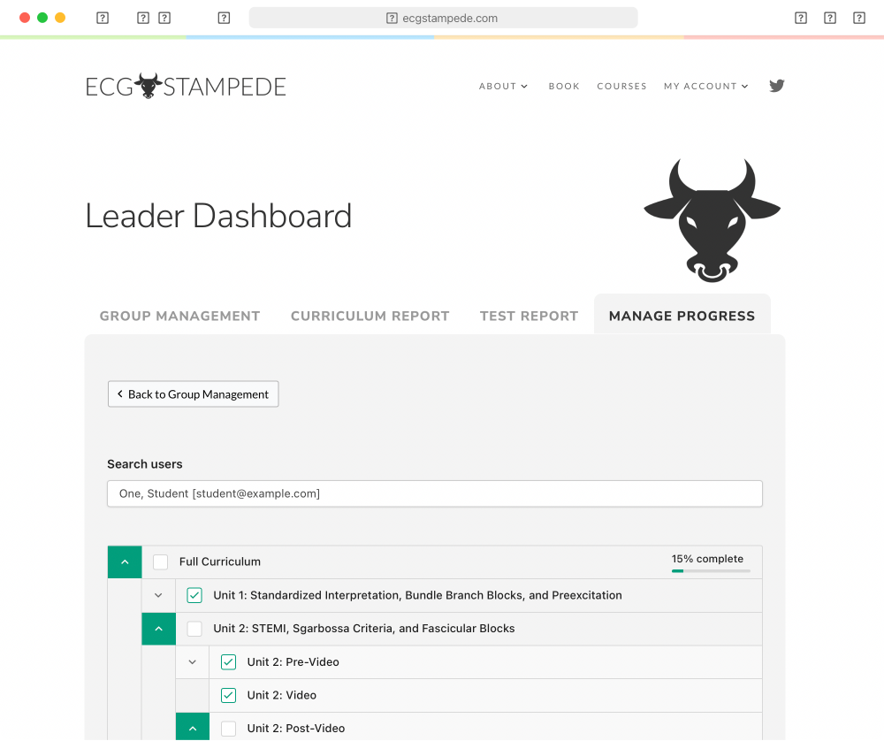Open the About dropdown menu

(x=503, y=86)
